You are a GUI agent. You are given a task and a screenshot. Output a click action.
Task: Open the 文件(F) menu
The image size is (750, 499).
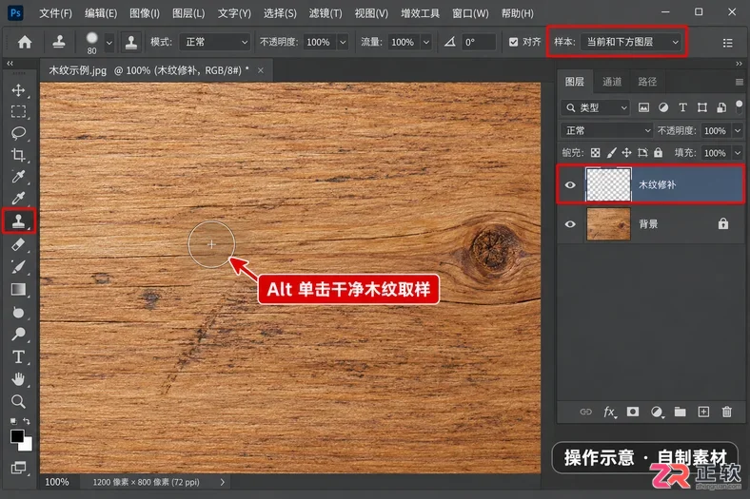click(55, 13)
